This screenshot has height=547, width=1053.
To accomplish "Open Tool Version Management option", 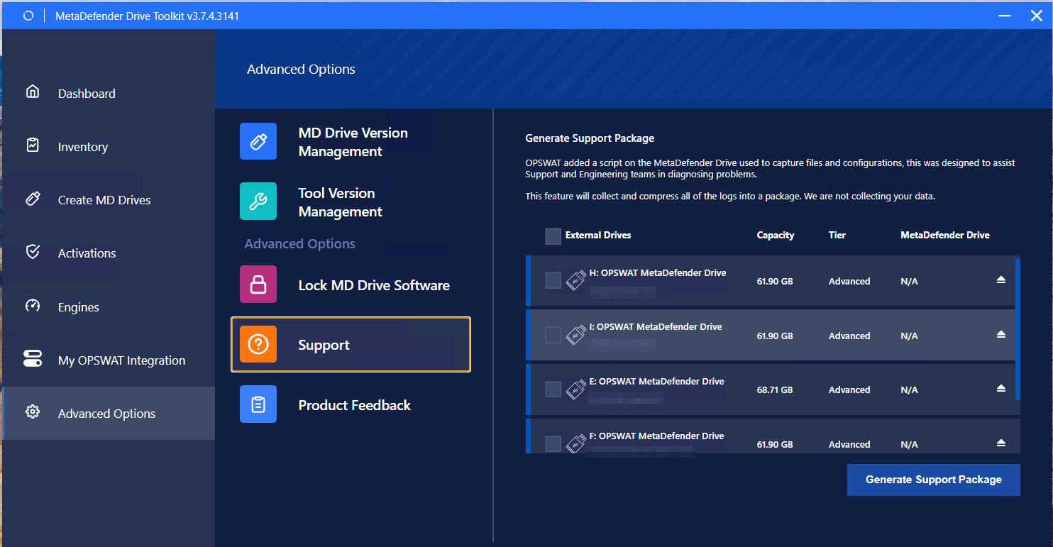I will pos(351,202).
